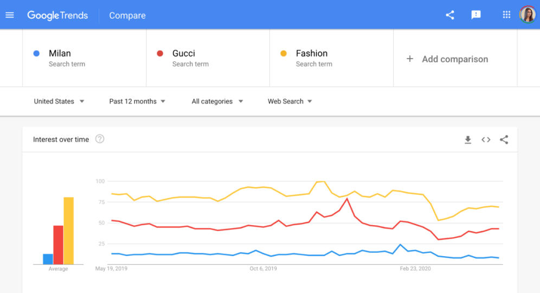Expand the All categories dropdown
Image resolution: width=540 pixels, height=293 pixels.
coord(217,101)
